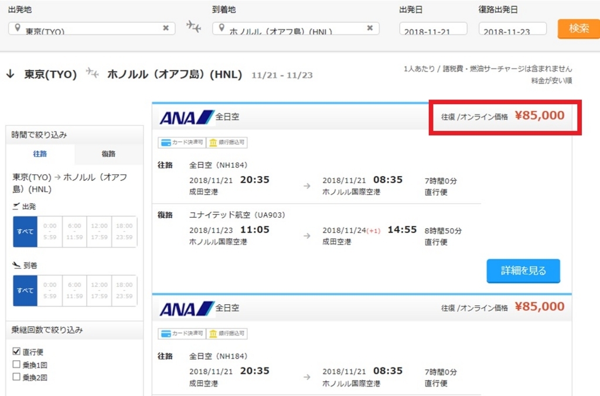The width and height of the screenshot is (600, 396).
Task: Click the airplane swap icon between the city fields
Action: pos(193,27)
